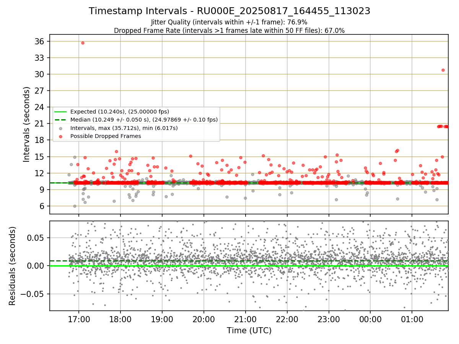Click the solid green line sample in the legend

tap(61, 112)
